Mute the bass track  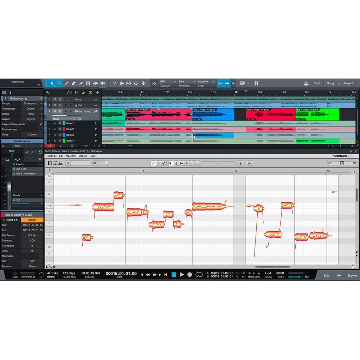(54, 99)
